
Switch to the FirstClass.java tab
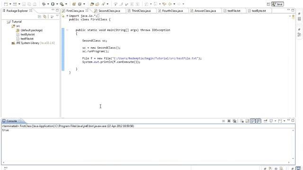pyautogui.click(x=75, y=11)
